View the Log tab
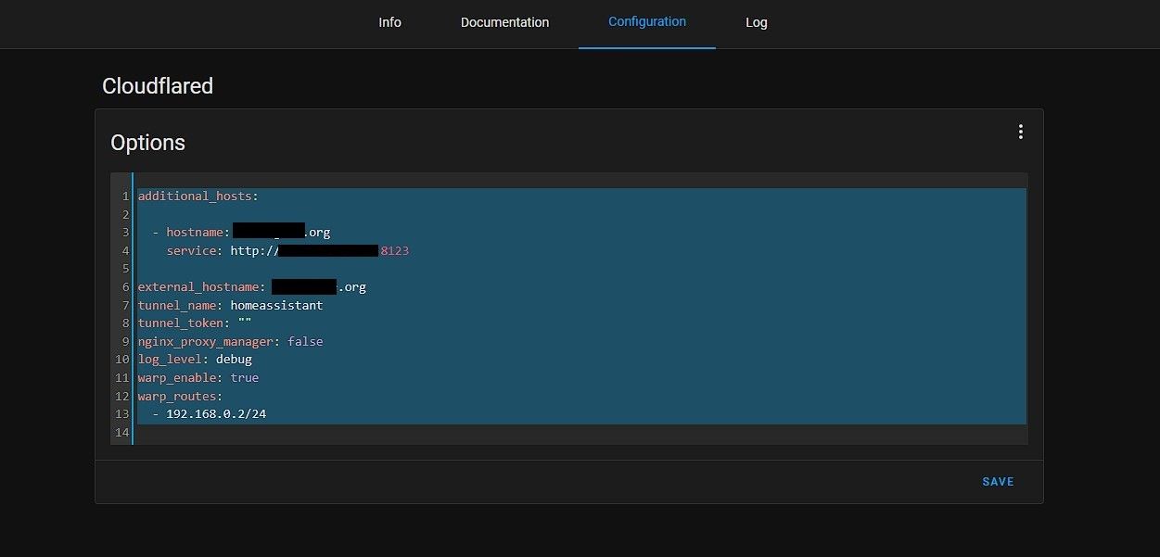The image size is (1160, 557). click(x=756, y=22)
